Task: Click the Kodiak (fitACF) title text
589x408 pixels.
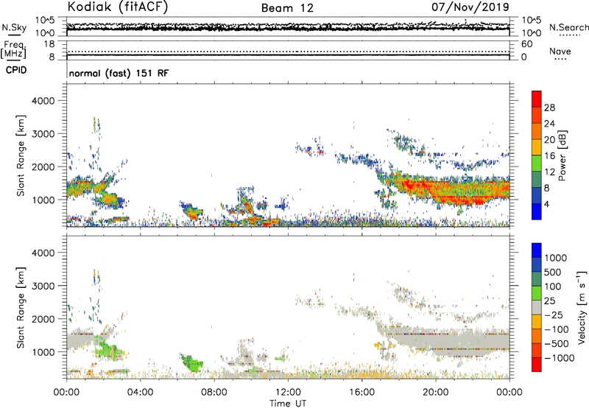Action: 118,7
